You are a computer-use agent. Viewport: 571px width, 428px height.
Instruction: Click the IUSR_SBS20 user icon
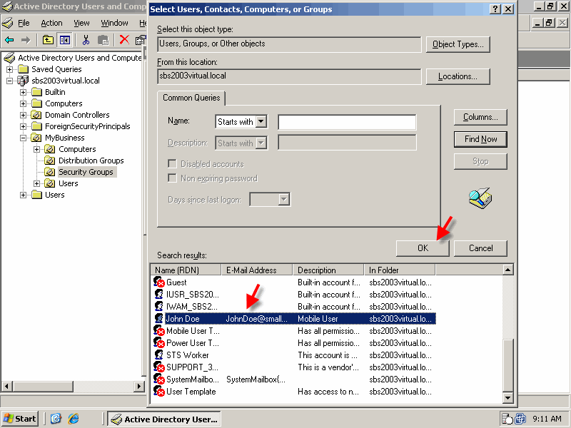(159, 294)
